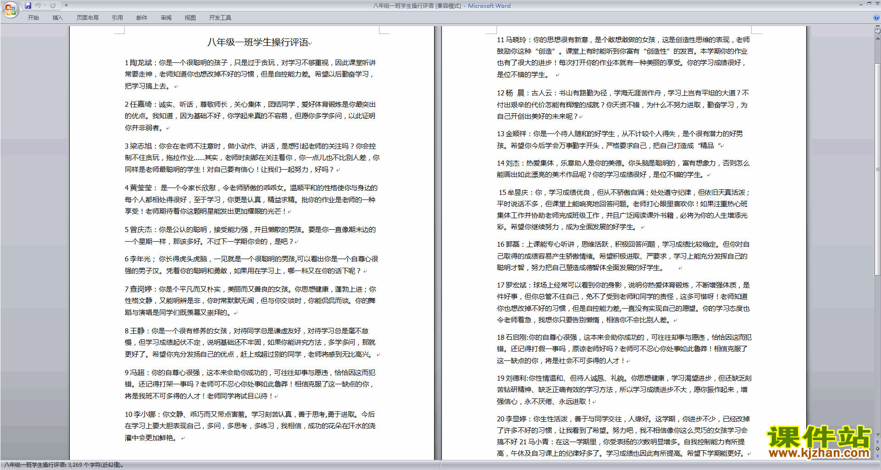881x470 pixels.
Task: Click paragraph 9 beginning with 冯超
Action: tap(251, 384)
